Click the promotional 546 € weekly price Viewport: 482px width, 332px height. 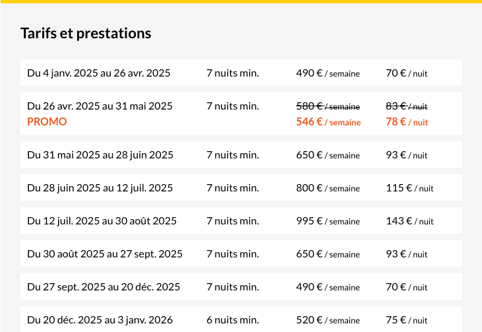328,121
